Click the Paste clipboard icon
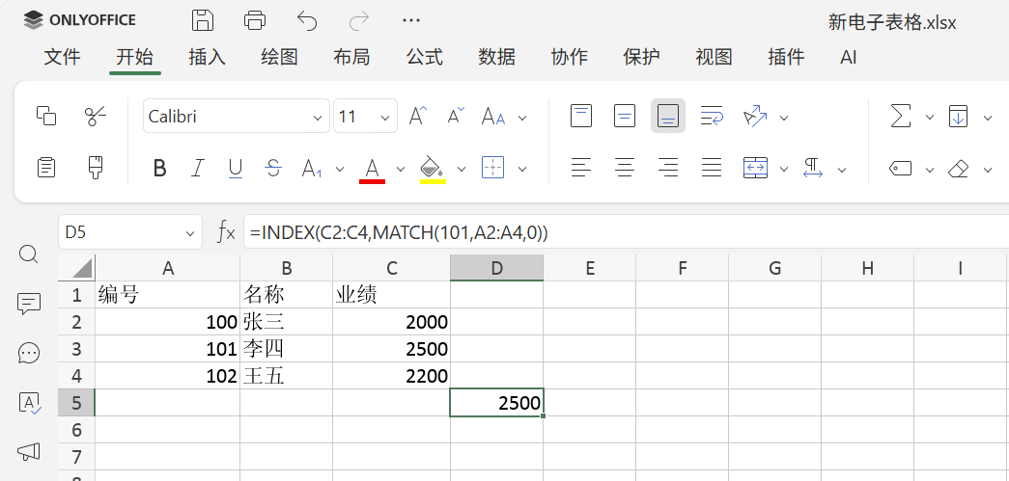This screenshot has height=481, width=1009. pyautogui.click(x=46, y=168)
